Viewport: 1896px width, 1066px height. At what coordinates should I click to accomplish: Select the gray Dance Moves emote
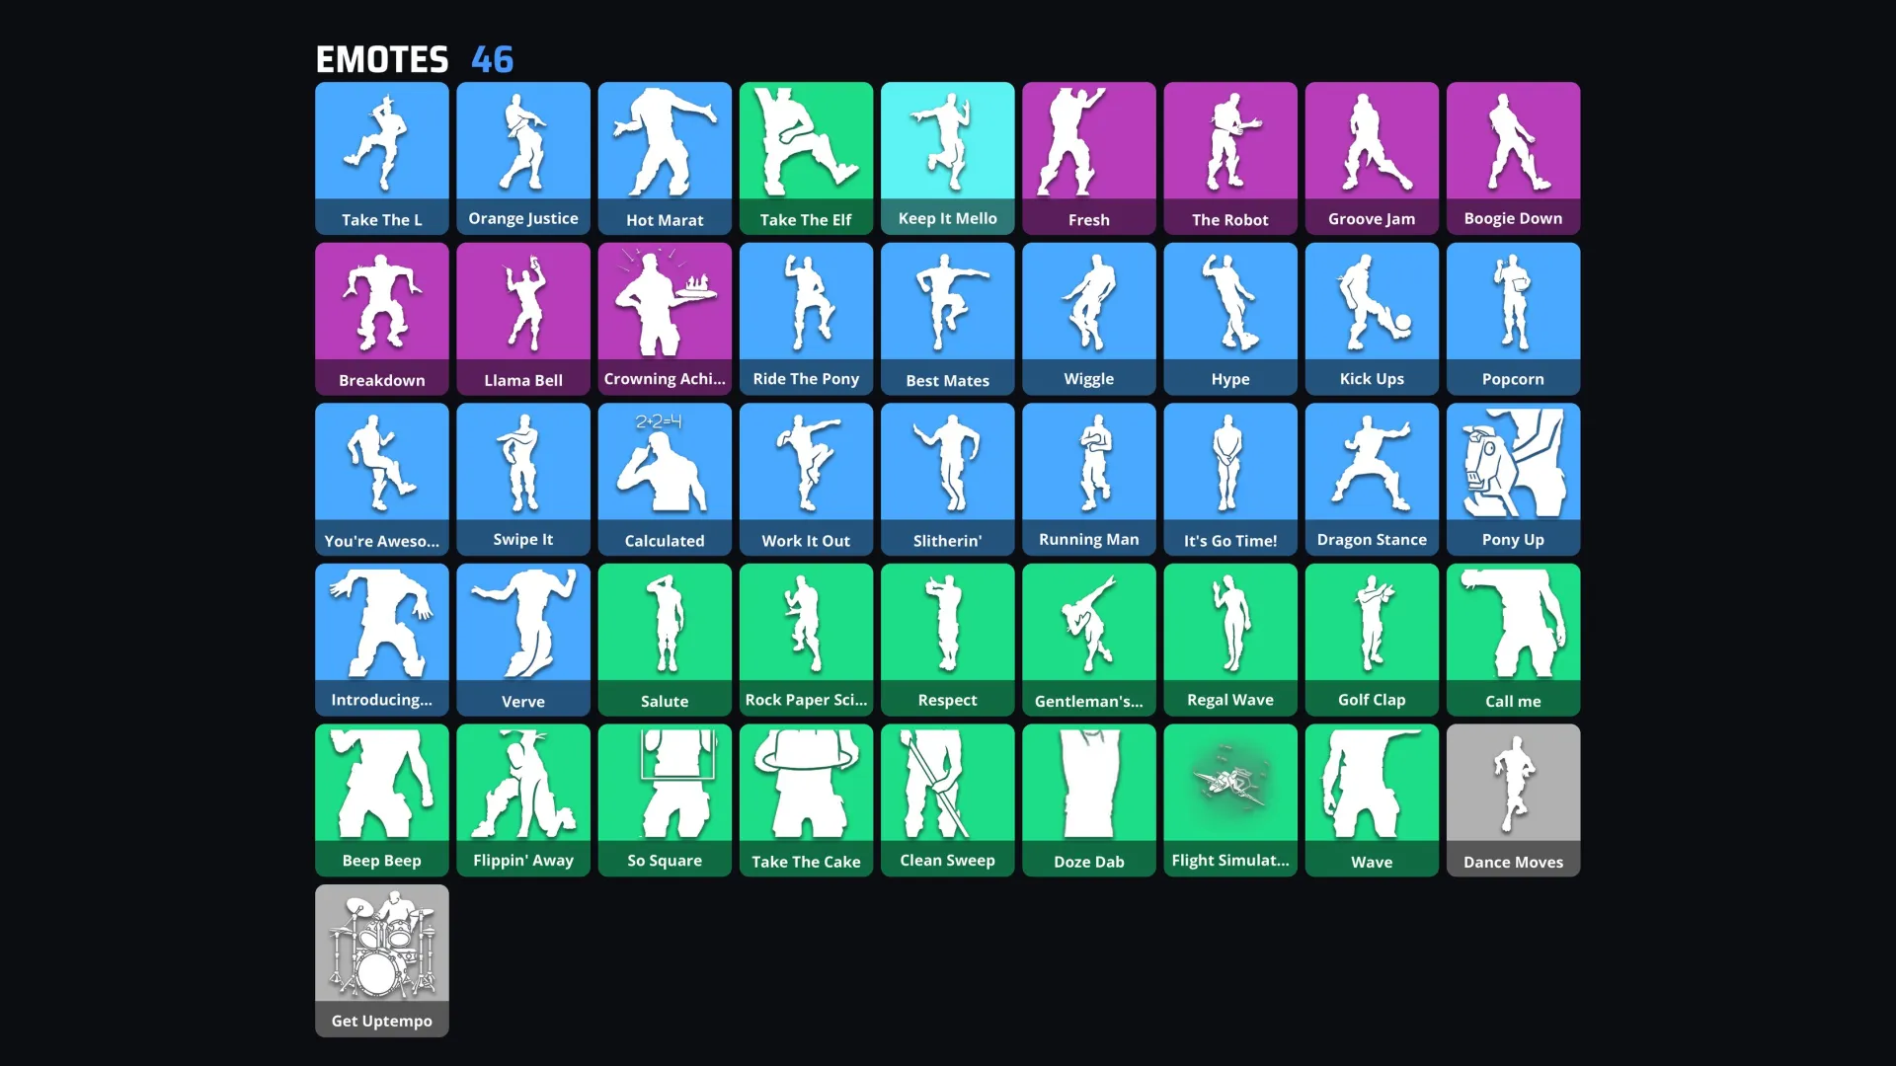[1513, 800]
